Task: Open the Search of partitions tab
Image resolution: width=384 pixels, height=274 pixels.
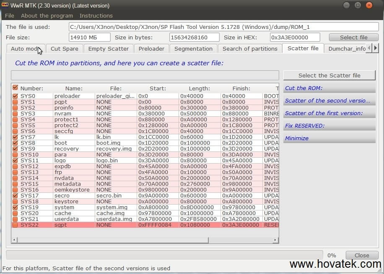Action: (x=250, y=49)
